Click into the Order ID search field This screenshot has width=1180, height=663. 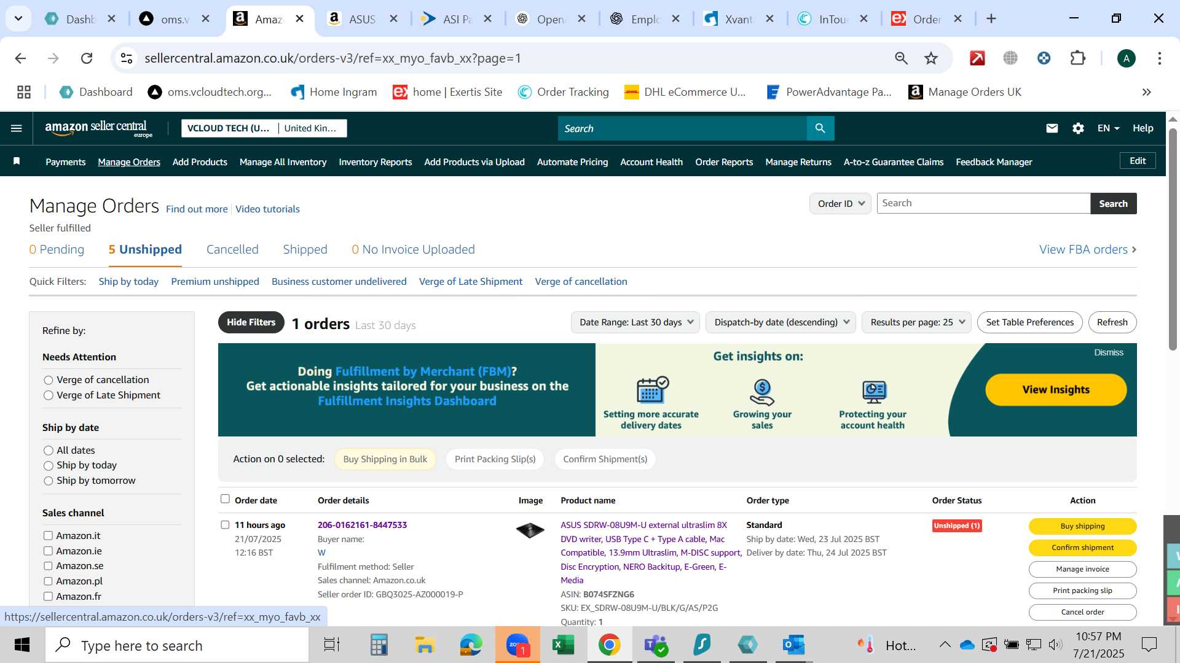point(983,204)
